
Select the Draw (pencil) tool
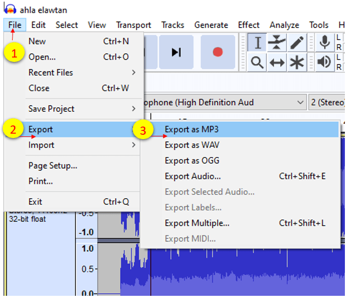click(297, 42)
